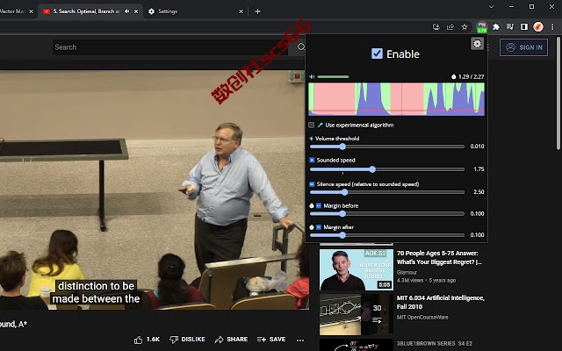
Task: Click the share page icon in address bar
Action: pyautogui.click(x=450, y=27)
